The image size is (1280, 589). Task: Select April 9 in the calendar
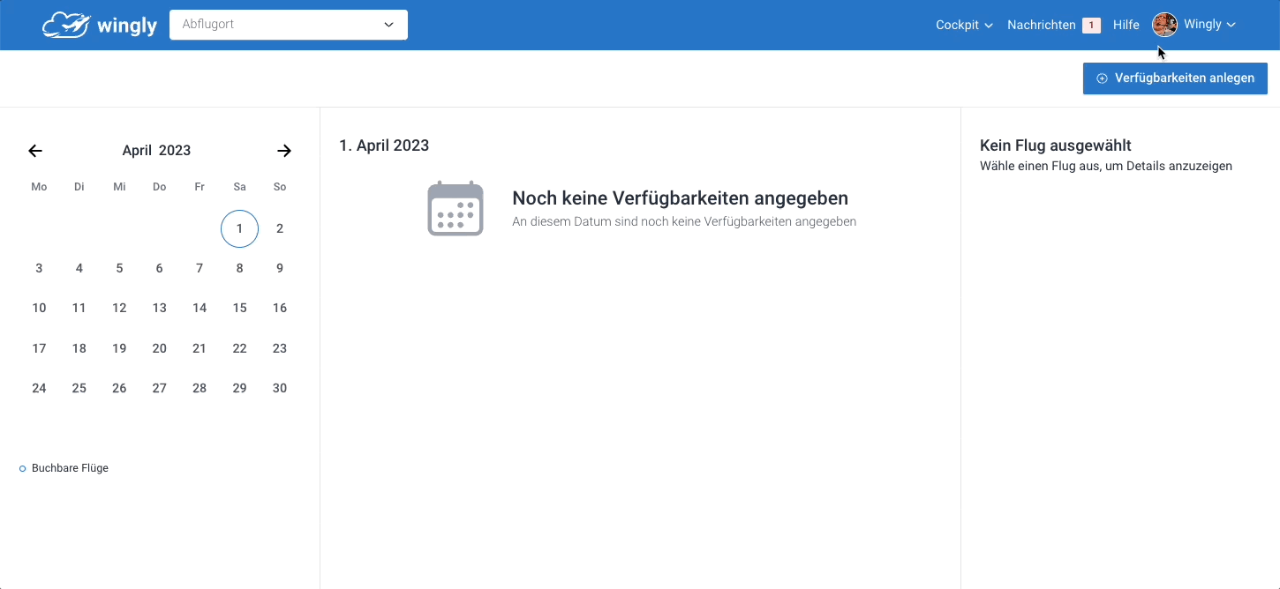280,268
